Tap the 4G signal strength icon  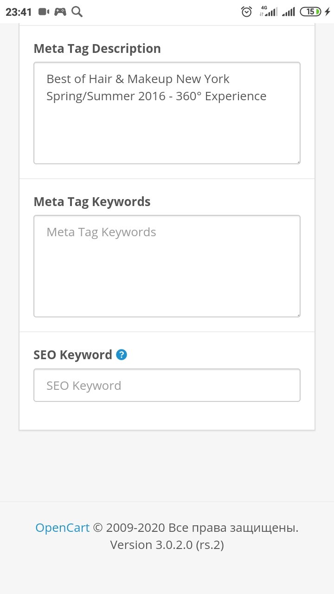269,12
